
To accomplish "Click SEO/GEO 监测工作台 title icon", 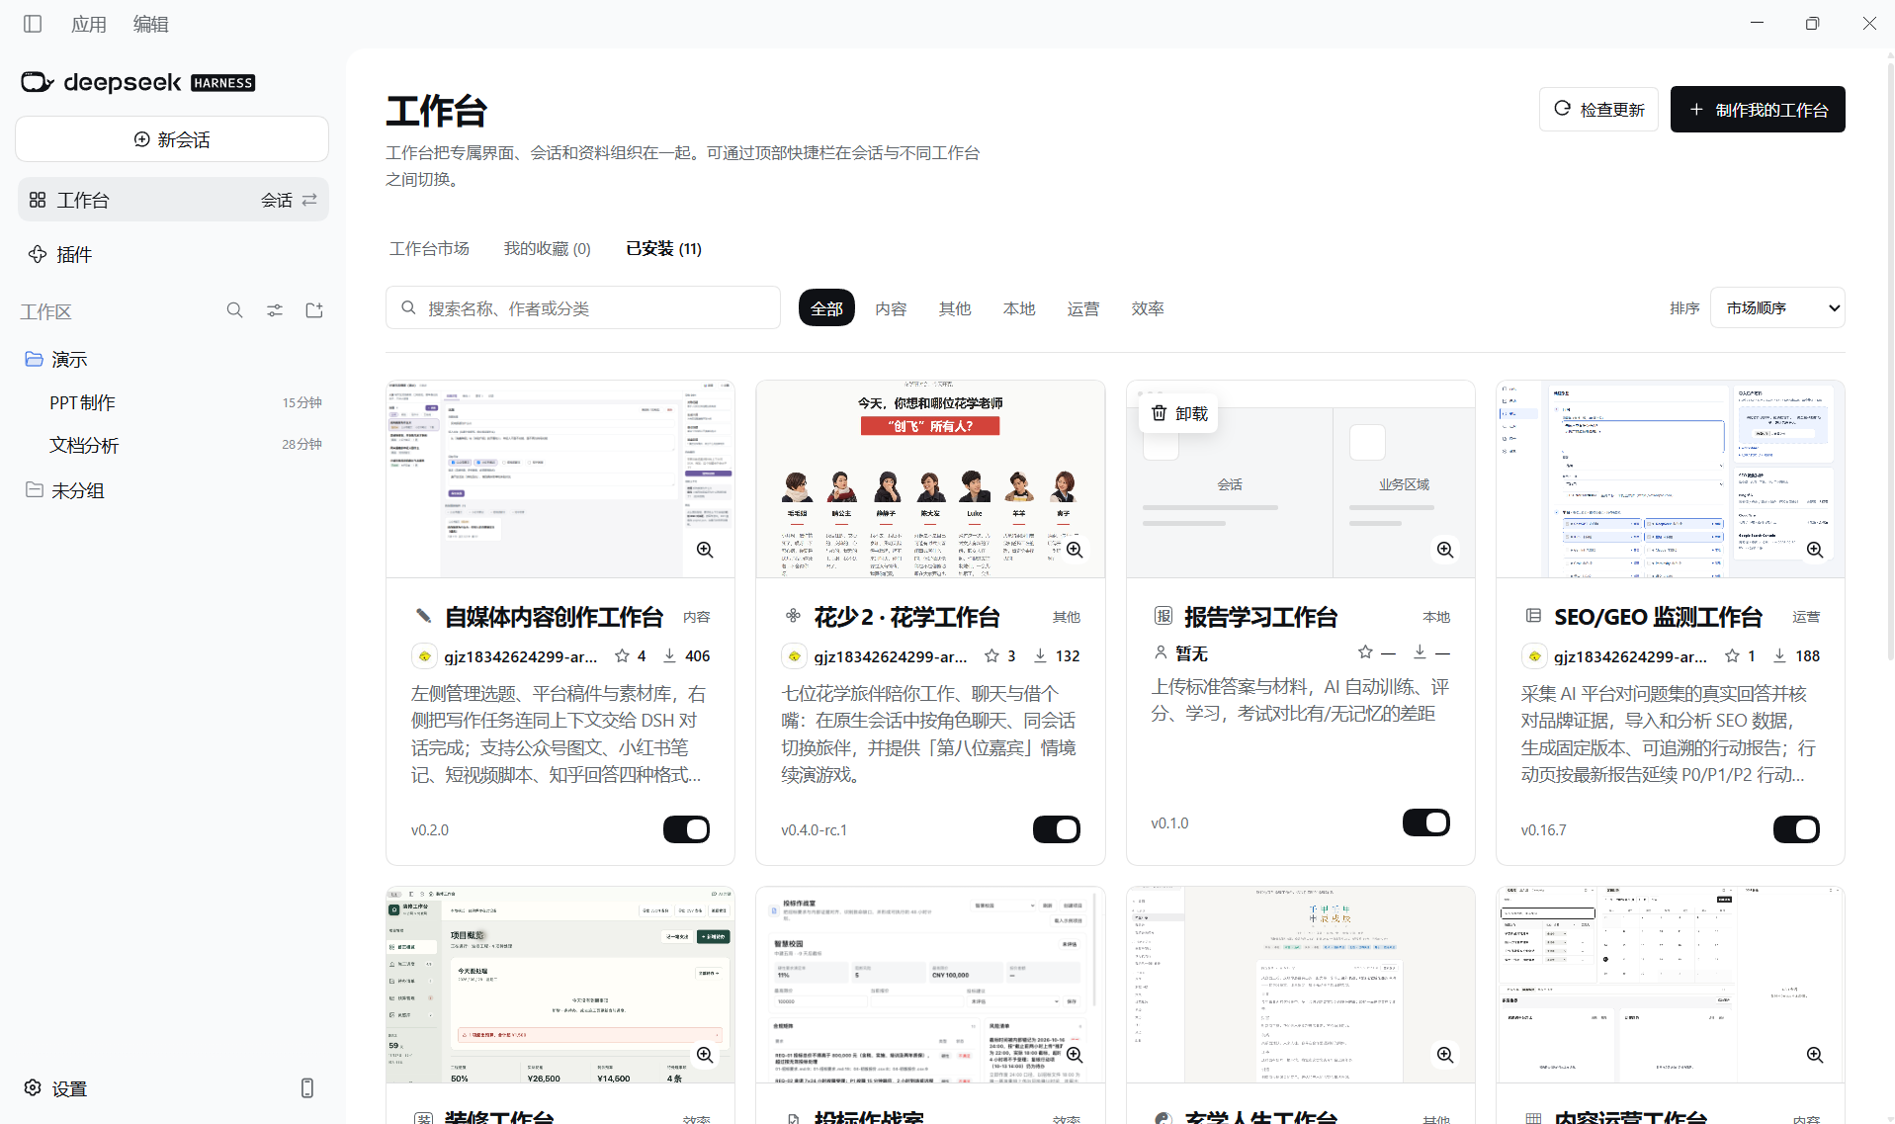I will [1533, 616].
